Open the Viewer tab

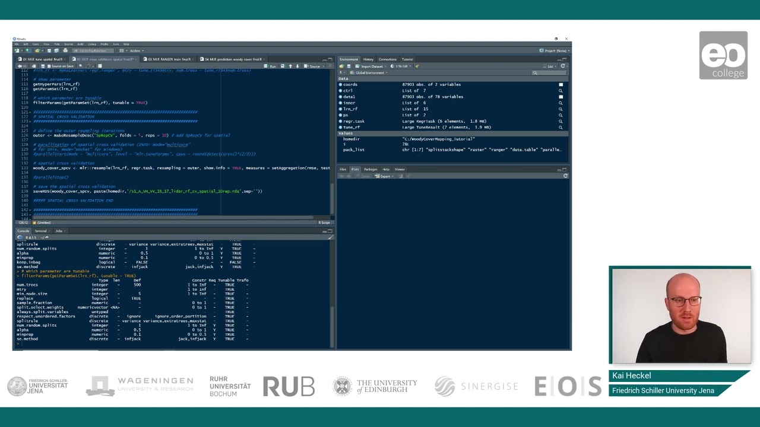[400, 169]
